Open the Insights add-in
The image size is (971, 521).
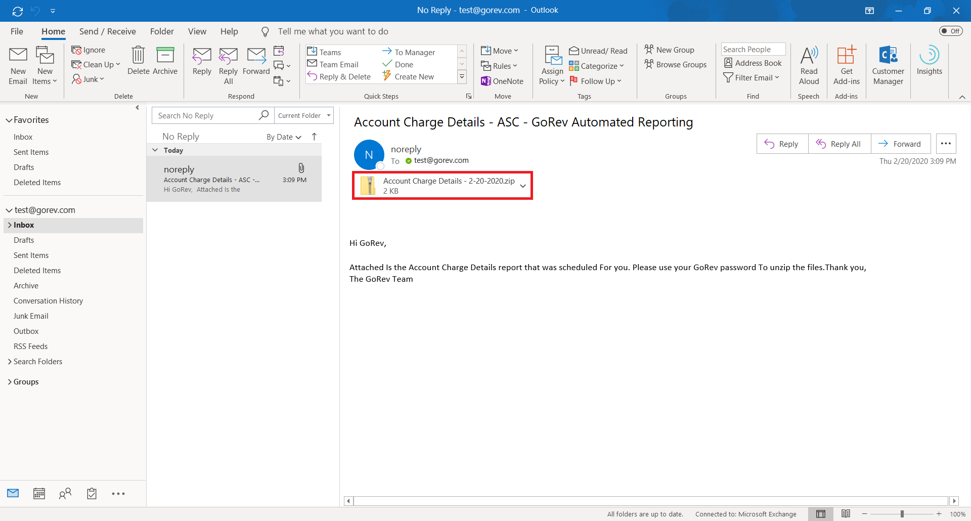click(x=929, y=61)
